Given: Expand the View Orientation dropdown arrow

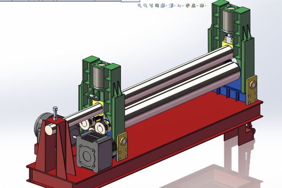Looking at the screenshot, I should (x=166, y=6).
